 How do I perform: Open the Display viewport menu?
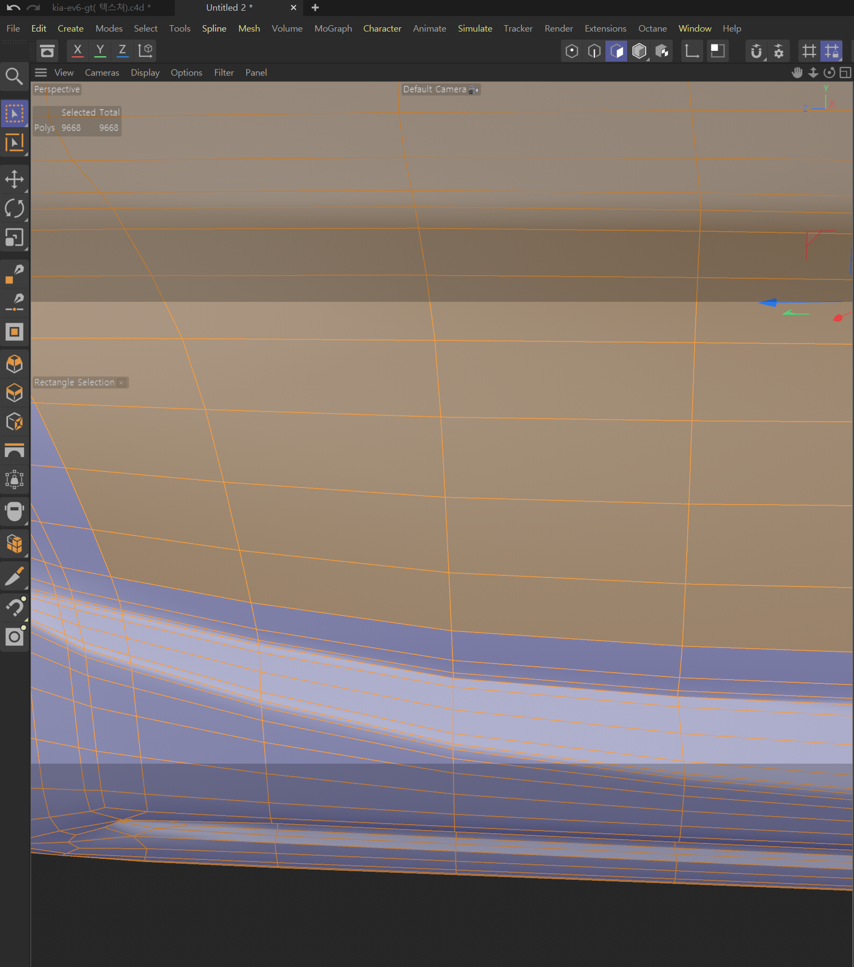[145, 73]
